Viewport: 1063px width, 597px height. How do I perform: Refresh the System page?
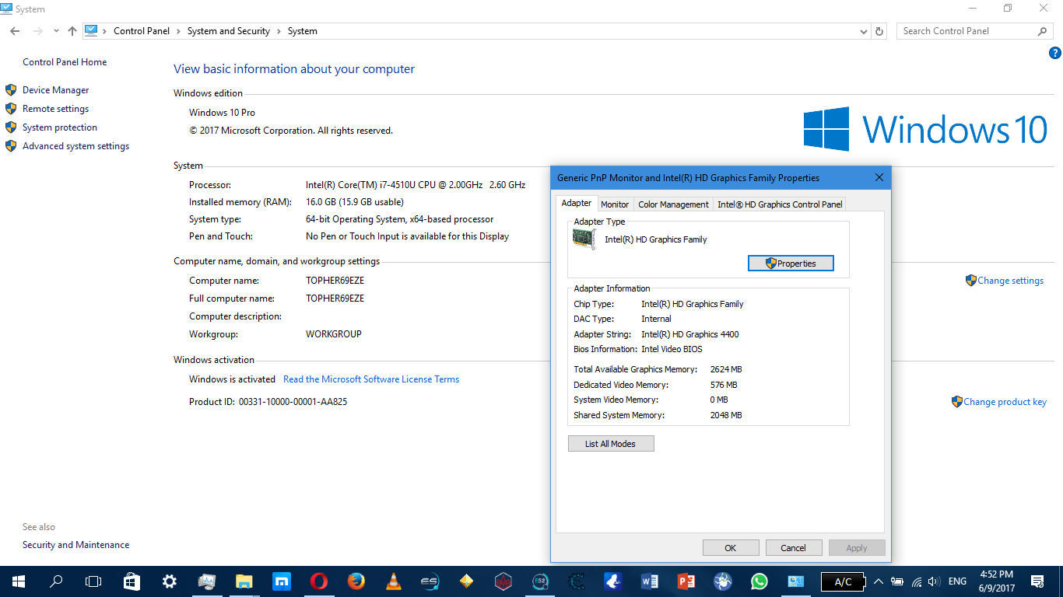pyautogui.click(x=880, y=32)
